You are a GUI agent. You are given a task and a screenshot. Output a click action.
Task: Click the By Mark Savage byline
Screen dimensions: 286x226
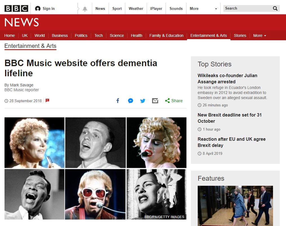[x=19, y=85]
